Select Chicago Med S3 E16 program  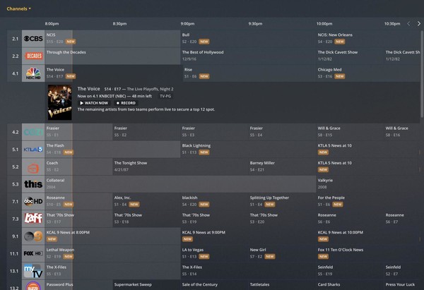[367, 73]
